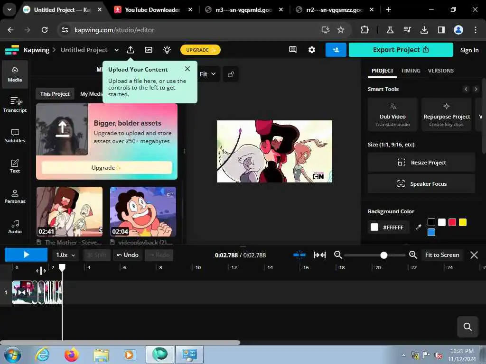Toggle the canvas lock icon

(231, 74)
